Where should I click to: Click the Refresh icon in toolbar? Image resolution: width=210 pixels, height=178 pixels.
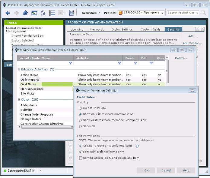(43, 13)
